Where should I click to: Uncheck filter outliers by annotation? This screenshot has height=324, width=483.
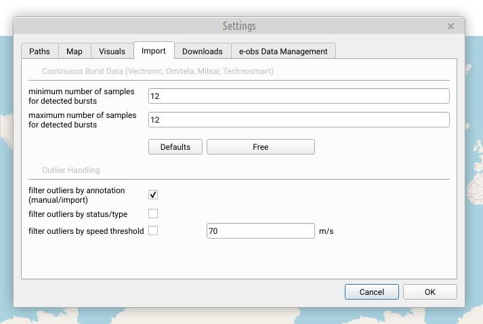pyautogui.click(x=153, y=195)
